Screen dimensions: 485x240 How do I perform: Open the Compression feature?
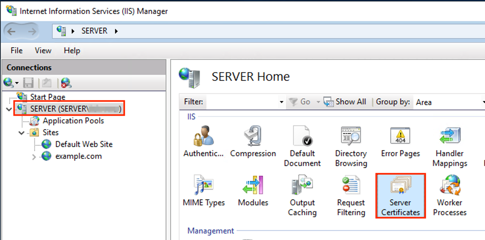coord(253,142)
